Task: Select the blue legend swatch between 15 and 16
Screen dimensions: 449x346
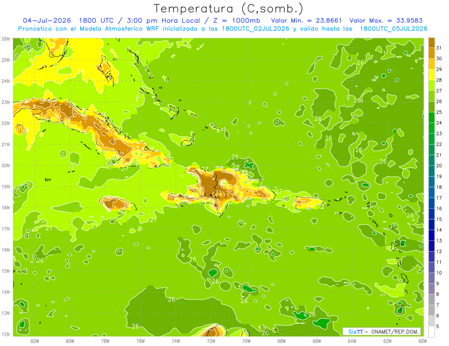Action: pyautogui.click(x=431, y=214)
